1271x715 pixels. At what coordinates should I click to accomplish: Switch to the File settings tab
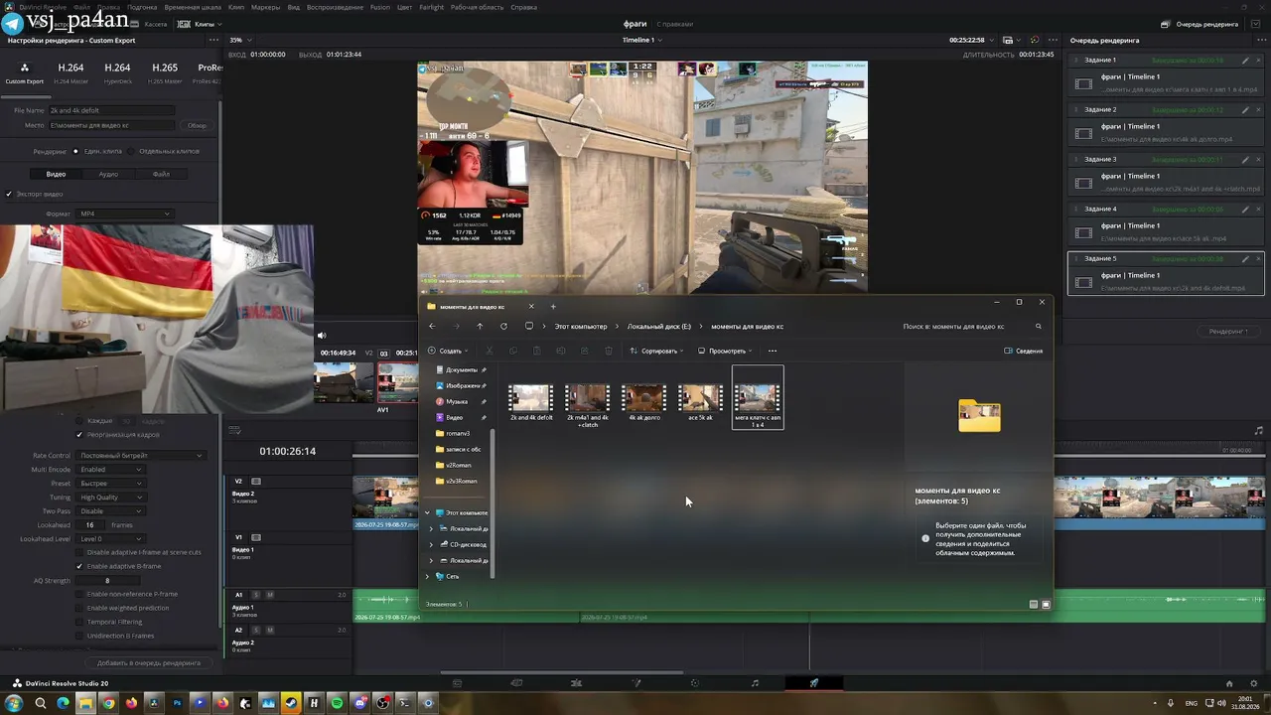(x=161, y=174)
